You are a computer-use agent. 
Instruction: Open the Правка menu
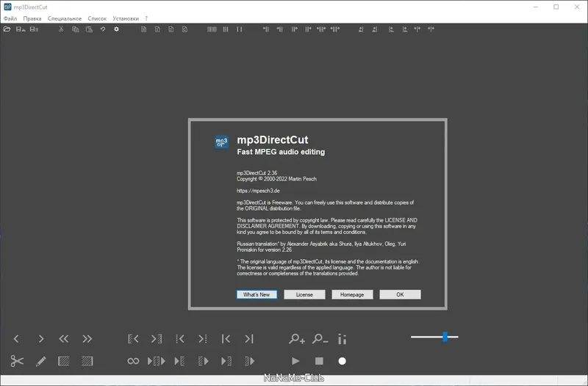(x=32, y=18)
